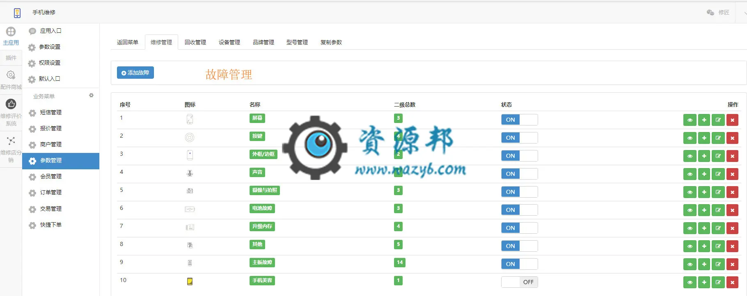
Task: Click the green plus icon for 按键 row
Action: 704,138
